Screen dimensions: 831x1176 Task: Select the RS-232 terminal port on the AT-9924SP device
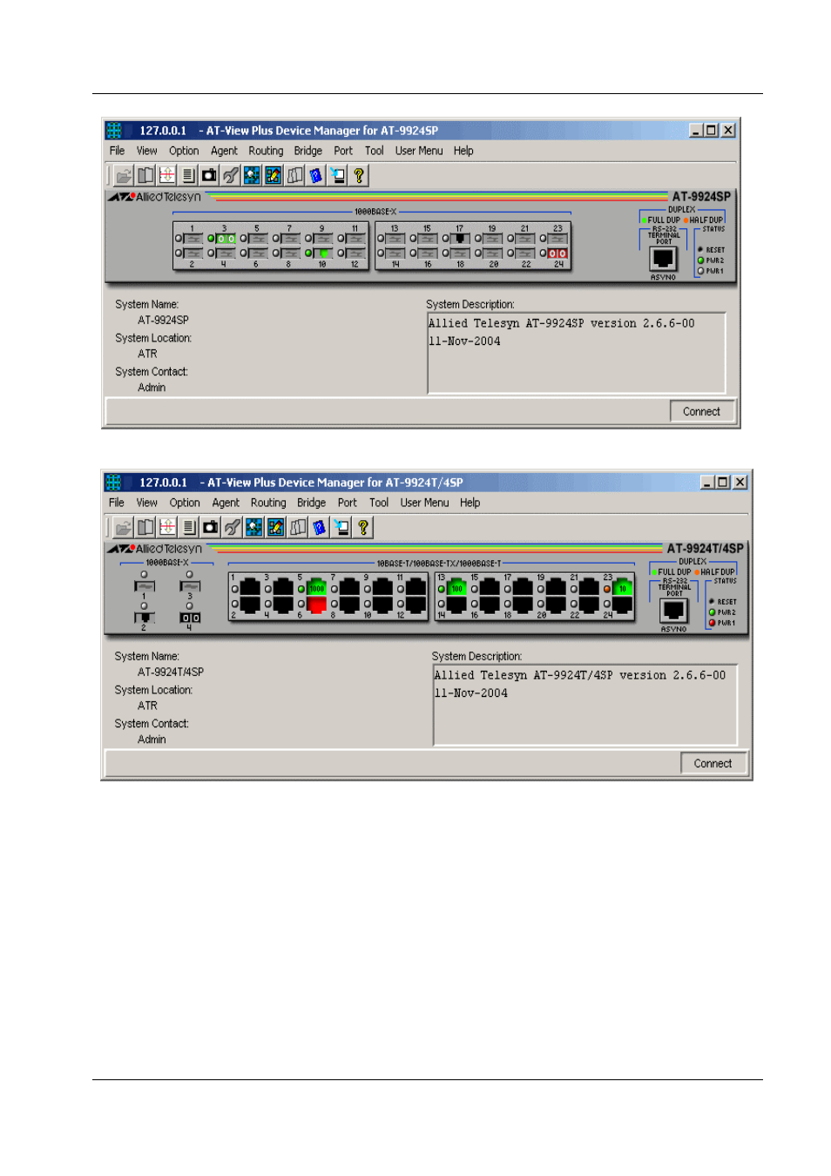[x=663, y=259]
